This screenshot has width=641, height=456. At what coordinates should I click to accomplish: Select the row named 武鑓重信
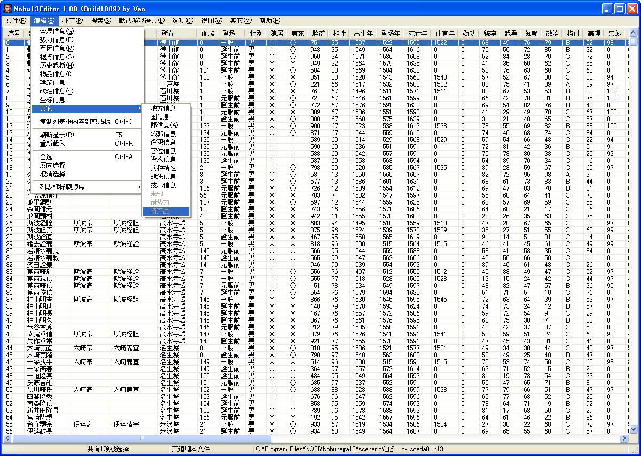click(x=316, y=334)
